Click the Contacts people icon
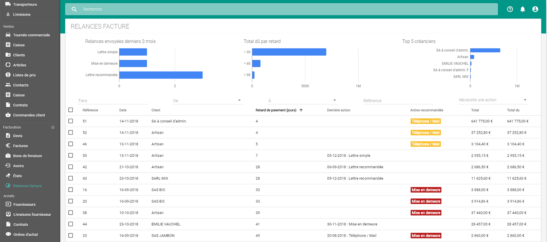The image size is (547, 242). pyautogui.click(x=8, y=85)
